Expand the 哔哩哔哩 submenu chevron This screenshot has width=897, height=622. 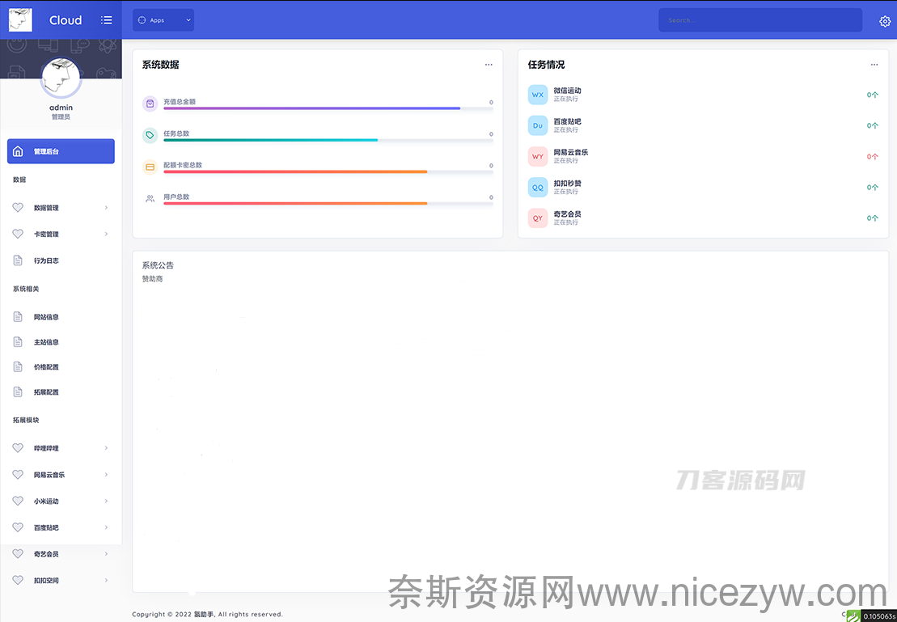coord(107,448)
